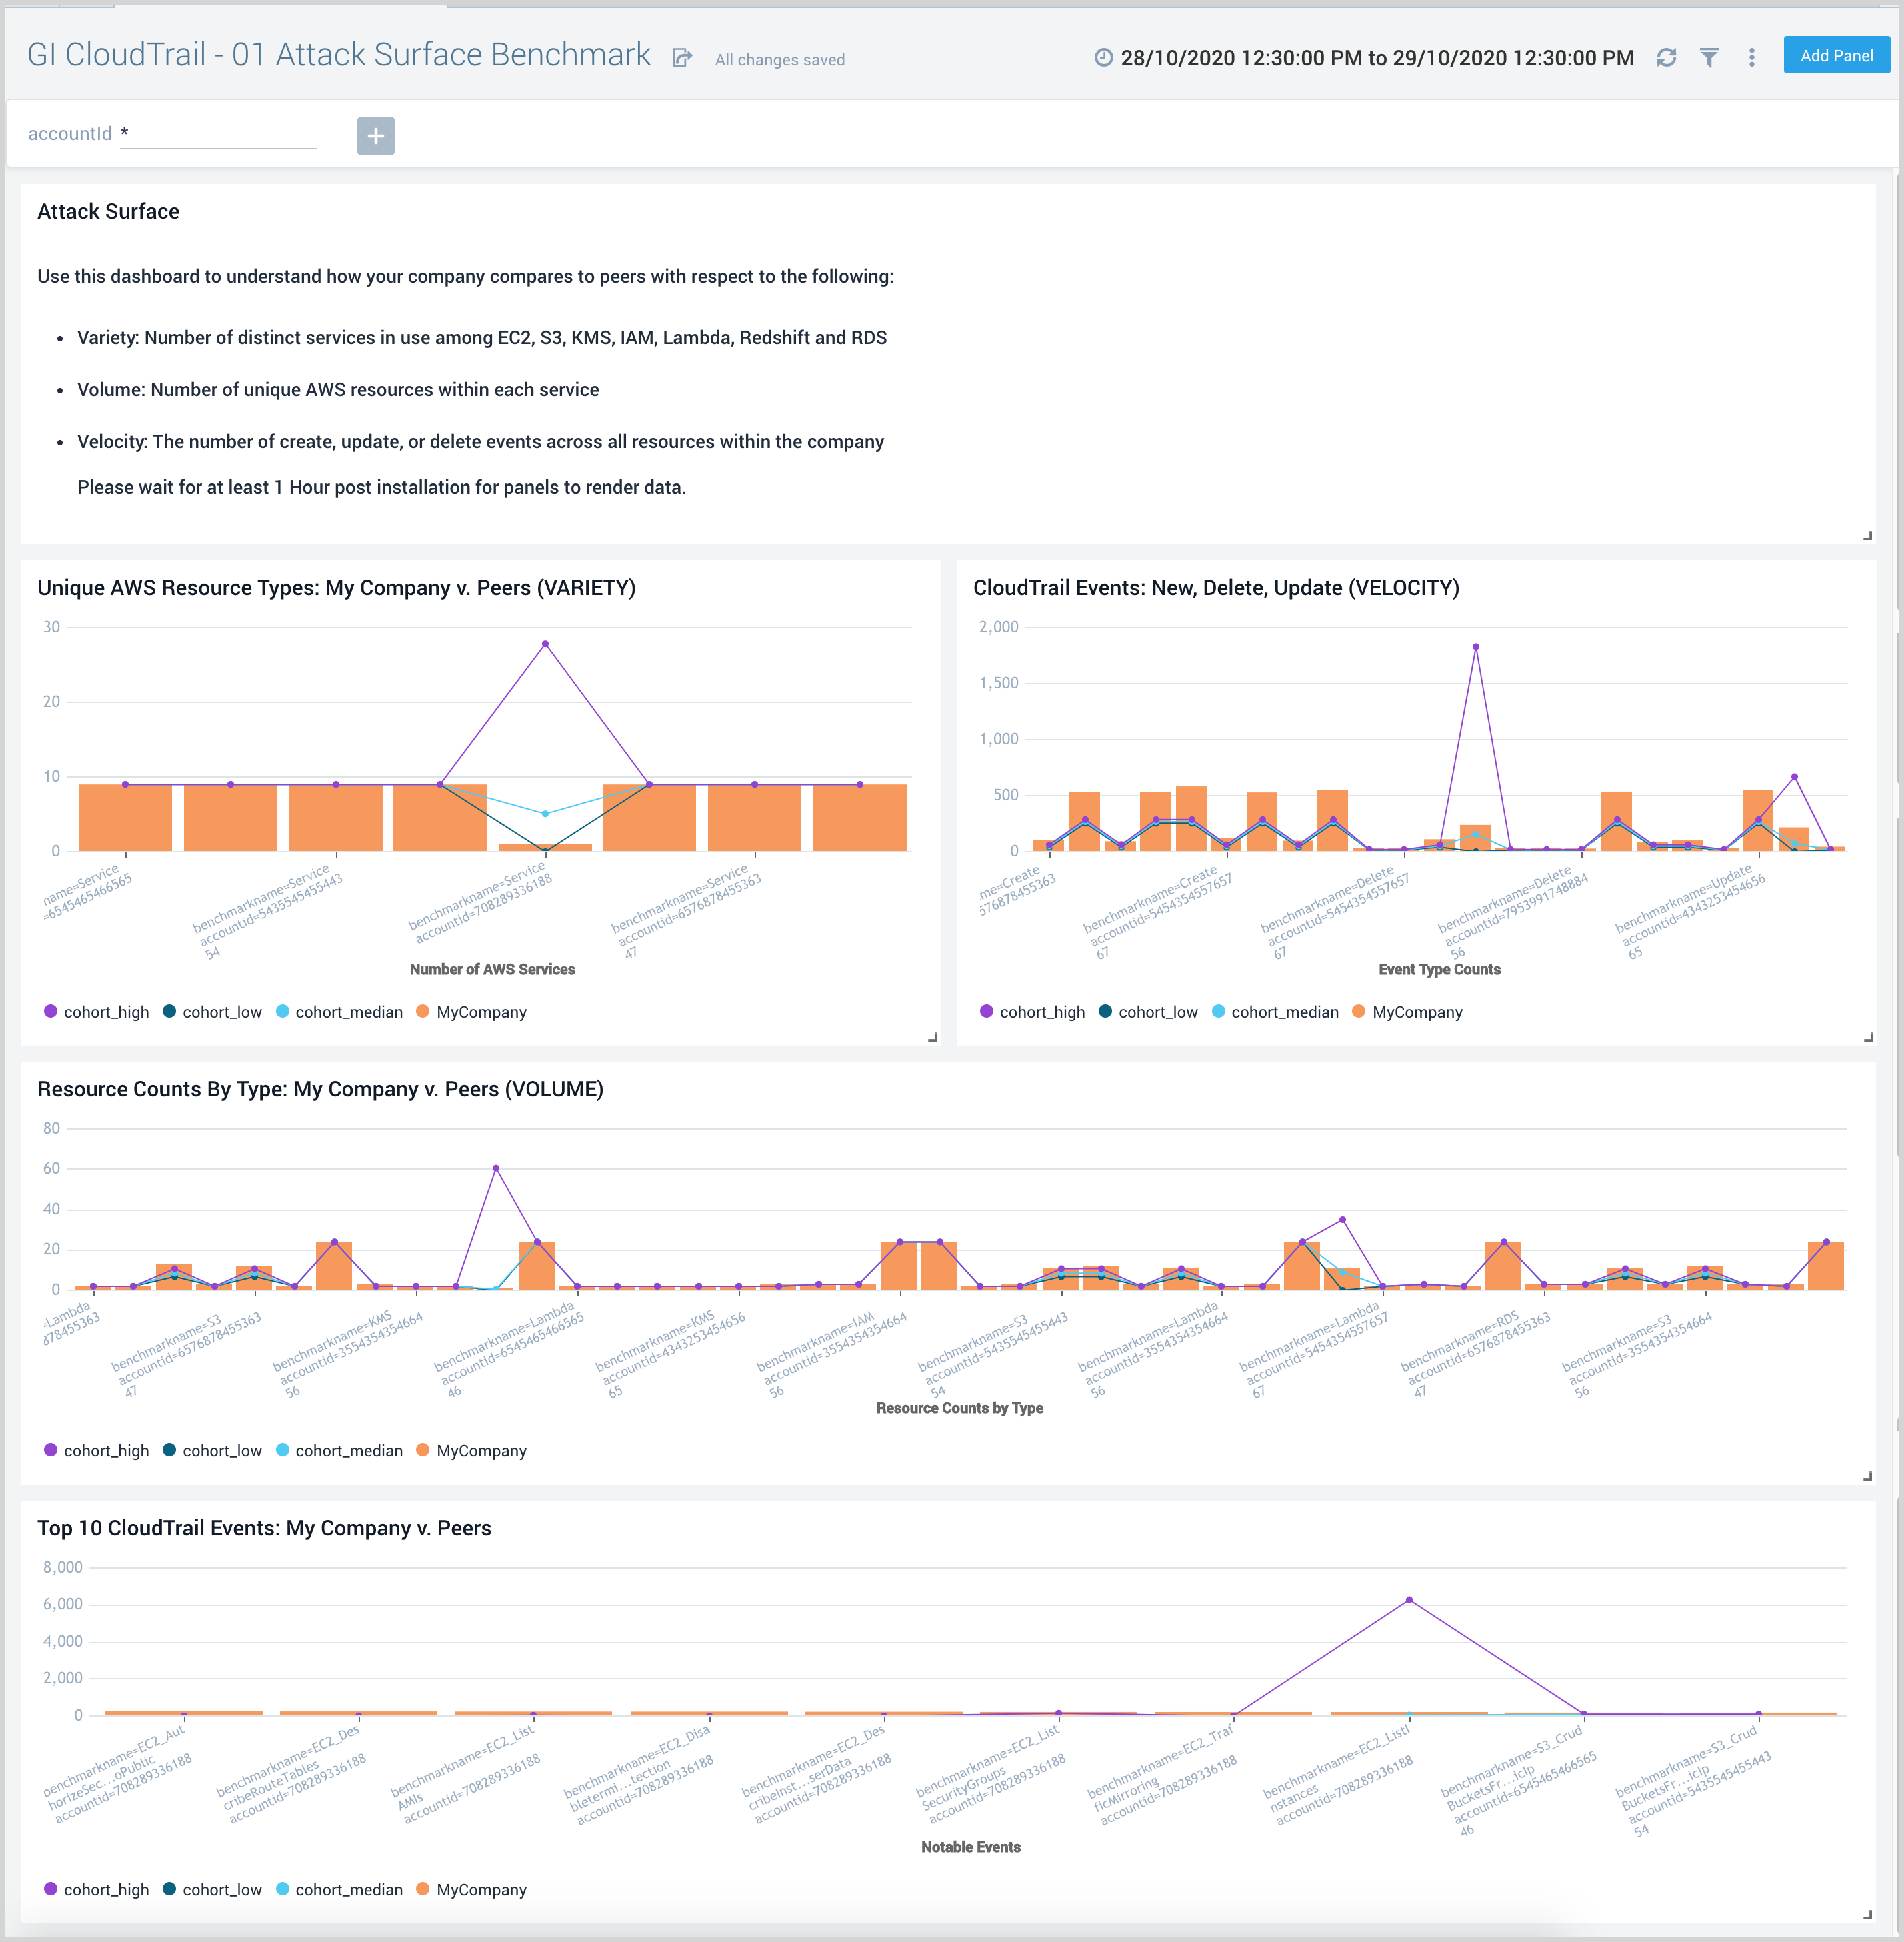
Task: Open the dashboard time range selector
Action: coord(1376,58)
